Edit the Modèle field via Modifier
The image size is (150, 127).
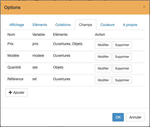103,57
